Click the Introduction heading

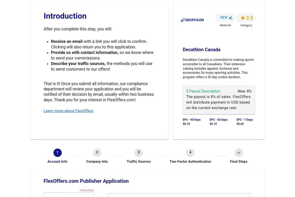[x=65, y=16]
